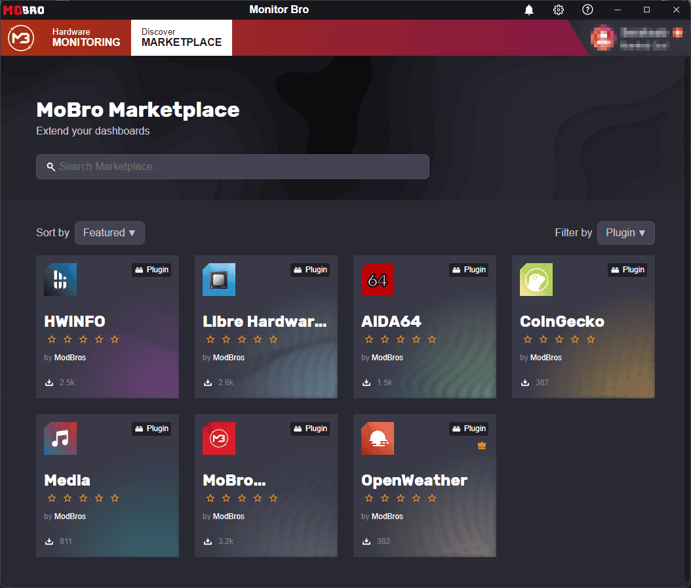Screen dimensions: 691x588
Task: Switch to Hardware Monitoring tab
Action: (86, 37)
